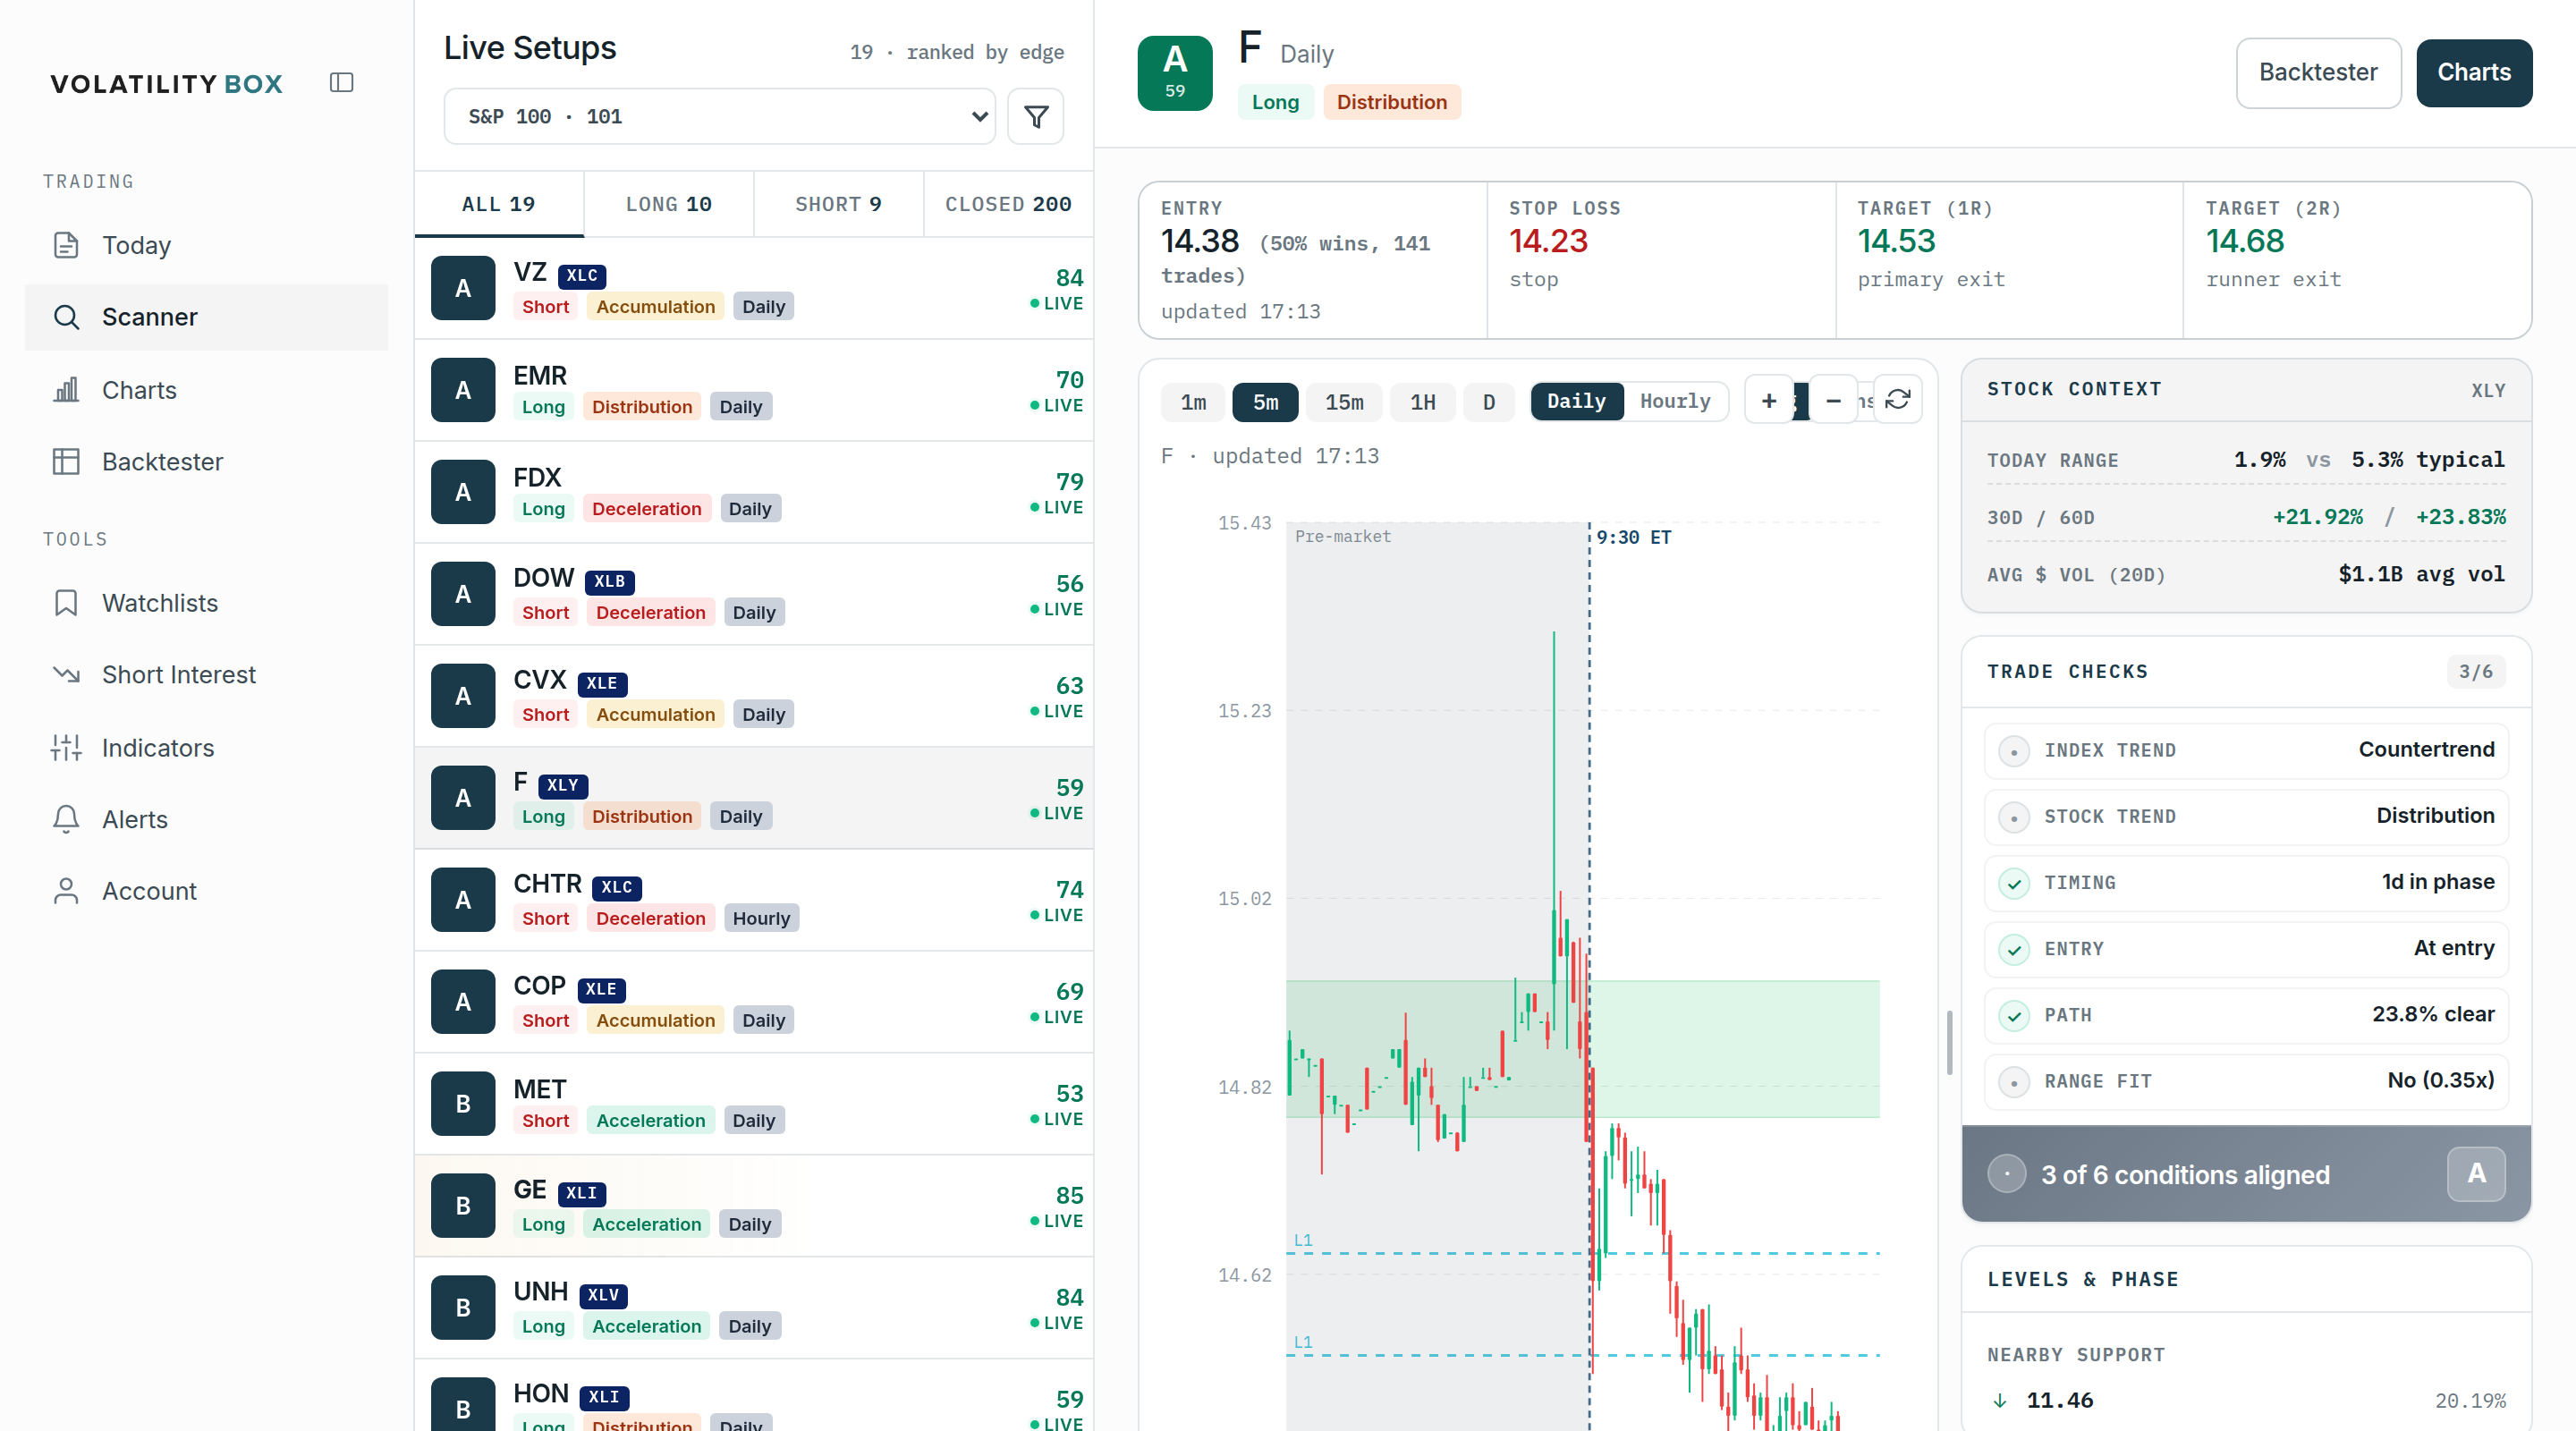This screenshot has height=1431, width=2576.
Task: Open Today in the sidebar
Action: 206,245
